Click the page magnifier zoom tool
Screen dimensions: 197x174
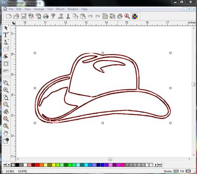coord(6,98)
